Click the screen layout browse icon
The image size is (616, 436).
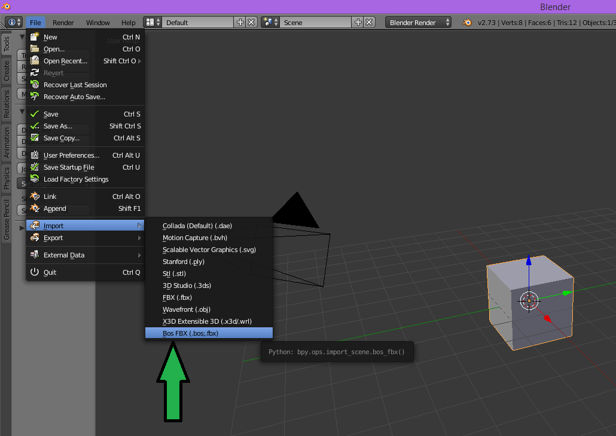(x=153, y=22)
